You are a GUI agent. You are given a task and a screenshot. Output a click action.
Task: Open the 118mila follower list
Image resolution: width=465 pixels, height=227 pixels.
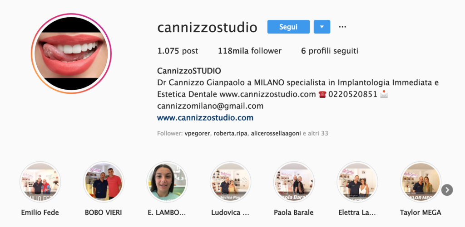[x=250, y=51]
